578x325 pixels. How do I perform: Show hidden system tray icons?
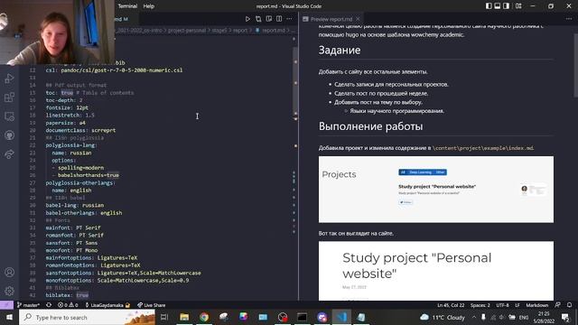coord(474,317)
